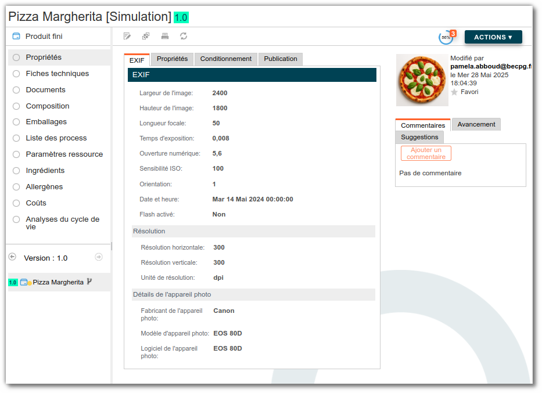Collapse the Résolution section header
Viewport: 542px width, 393px height.
253,231
